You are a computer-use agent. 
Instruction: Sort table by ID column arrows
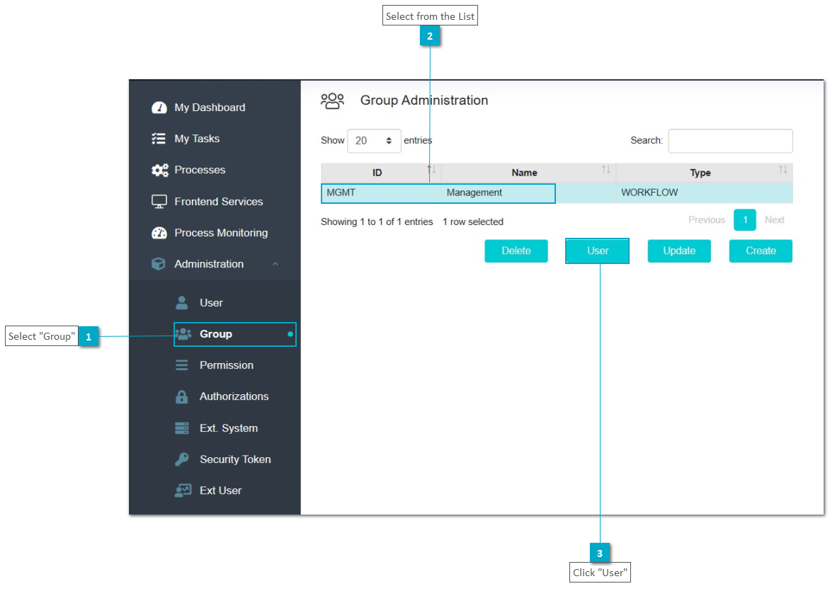point(431,169)
